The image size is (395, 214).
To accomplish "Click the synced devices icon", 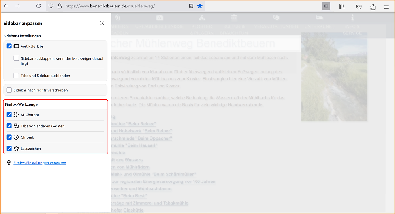I will (x=16, y=126).
